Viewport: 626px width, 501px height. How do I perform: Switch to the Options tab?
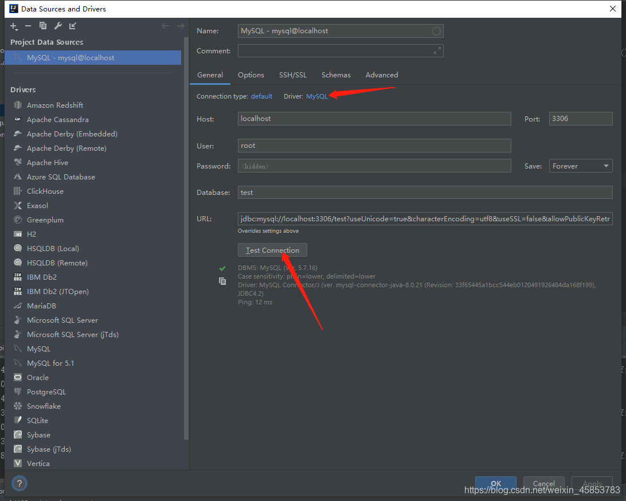[251, 75]
